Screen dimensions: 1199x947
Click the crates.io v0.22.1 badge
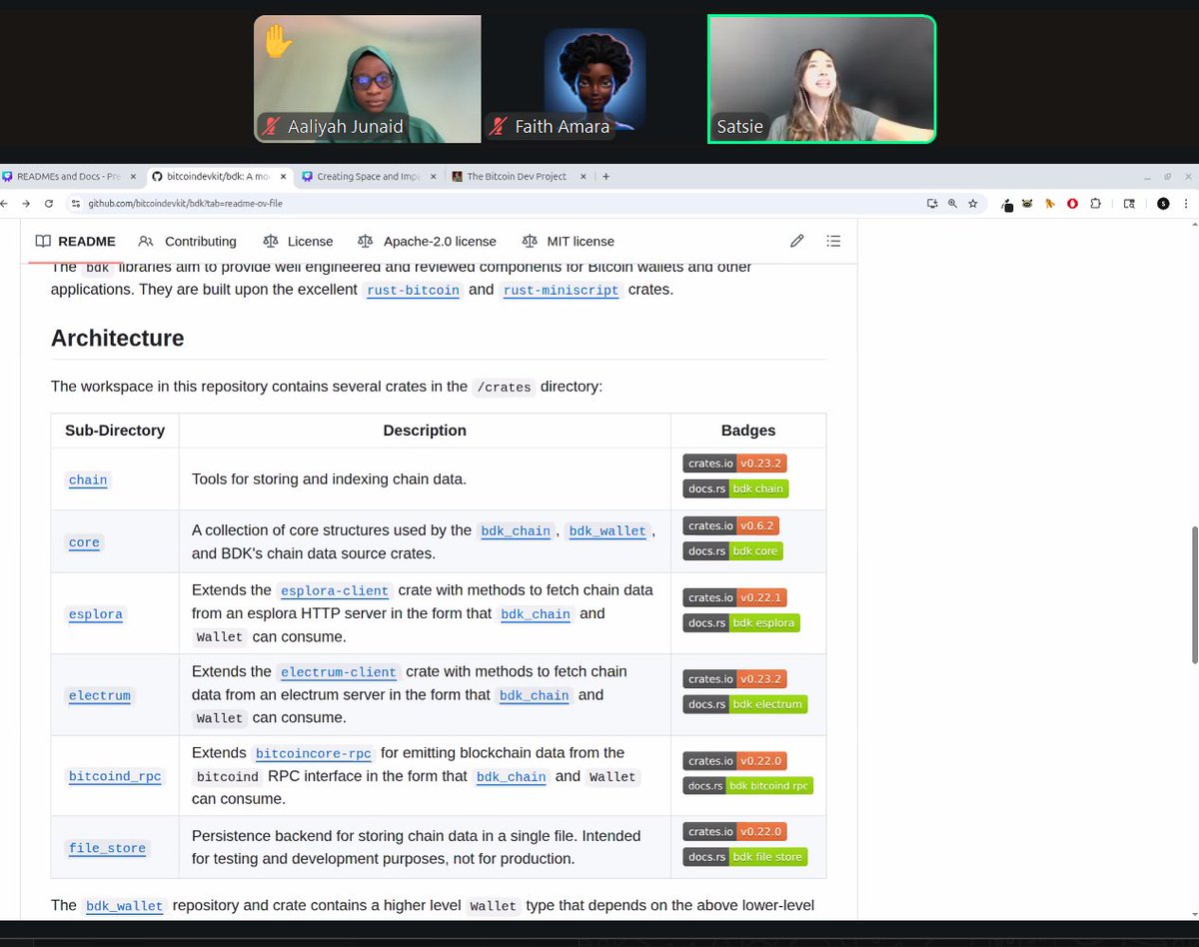click(x=735, y=597)
